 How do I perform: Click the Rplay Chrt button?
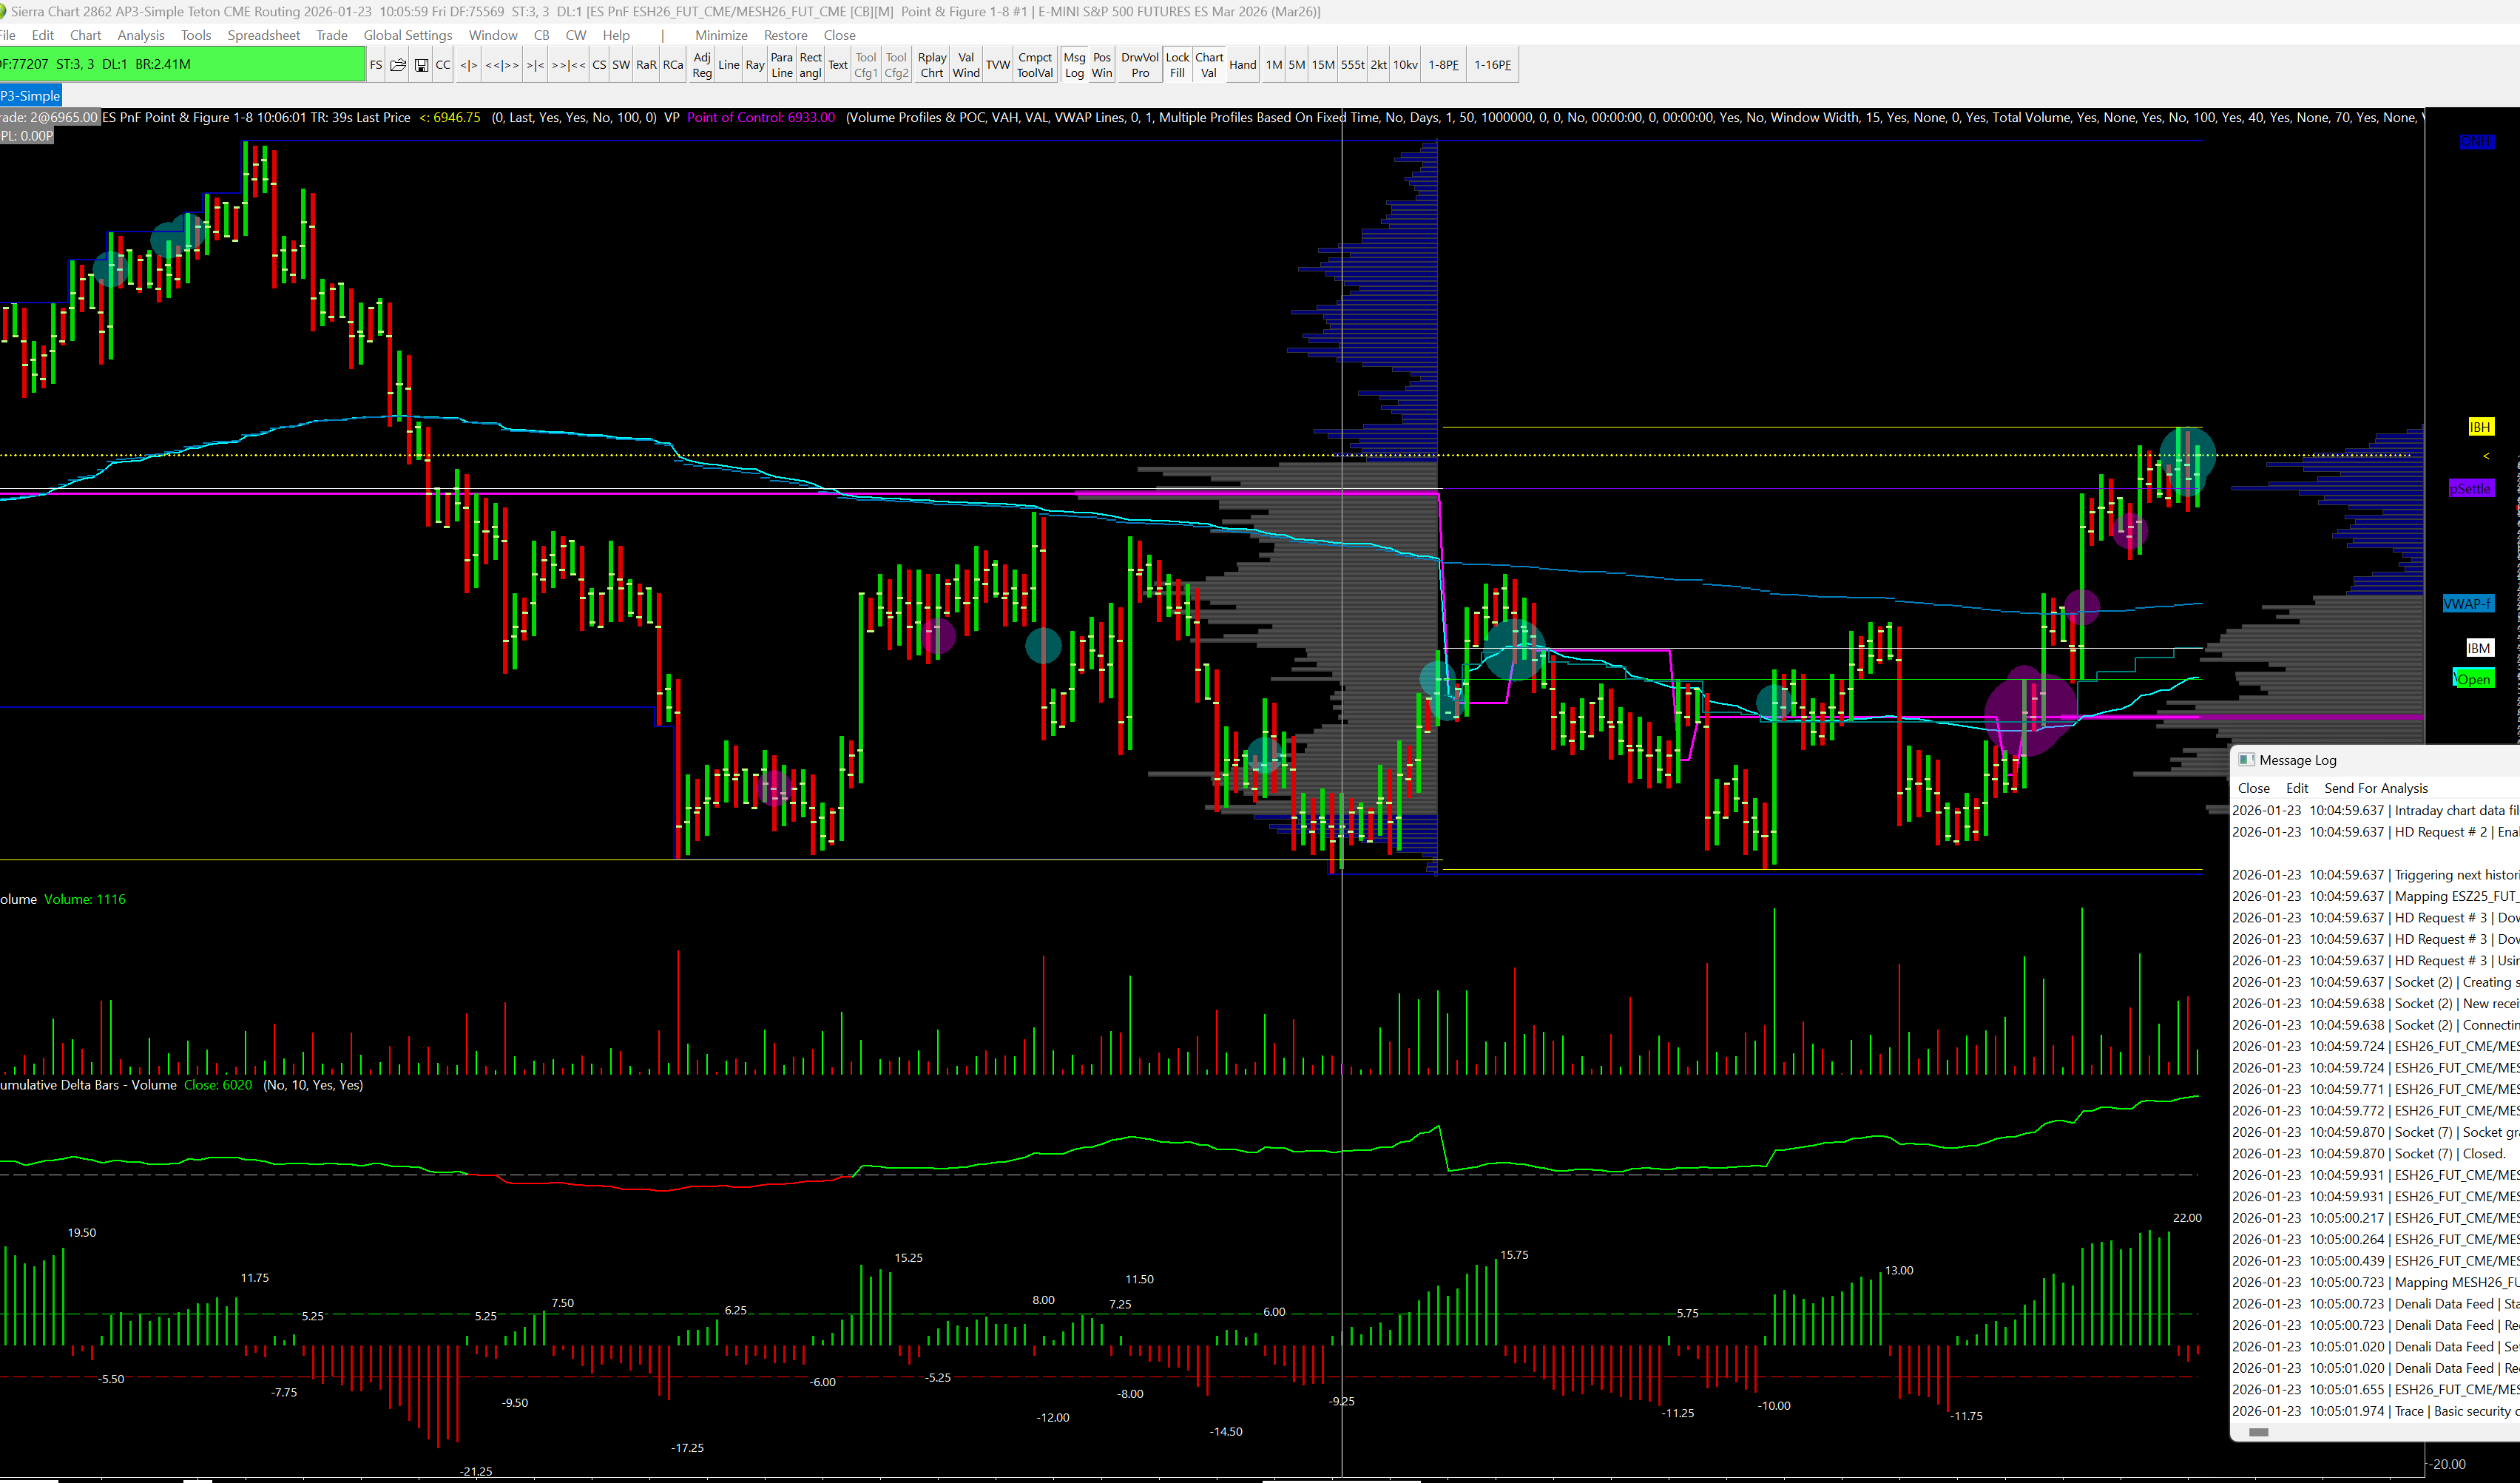coord(931,65)
